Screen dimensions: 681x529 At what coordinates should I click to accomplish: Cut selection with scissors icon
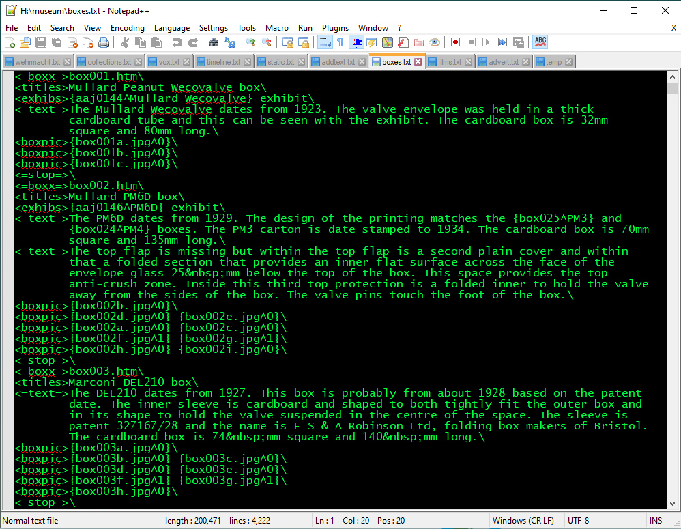tap(125, 42)
